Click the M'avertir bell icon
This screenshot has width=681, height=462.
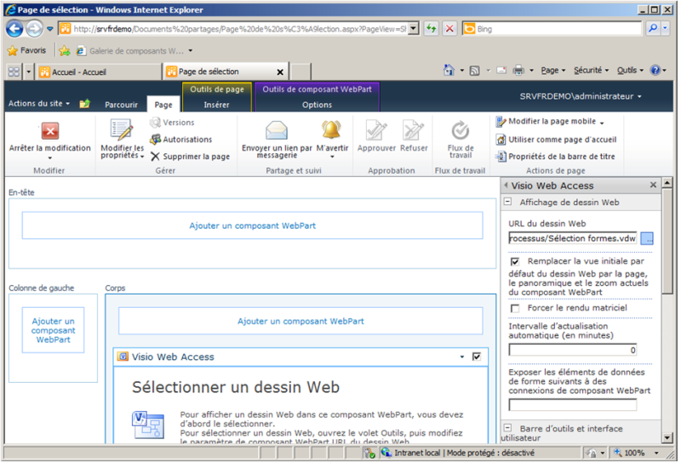331,129
